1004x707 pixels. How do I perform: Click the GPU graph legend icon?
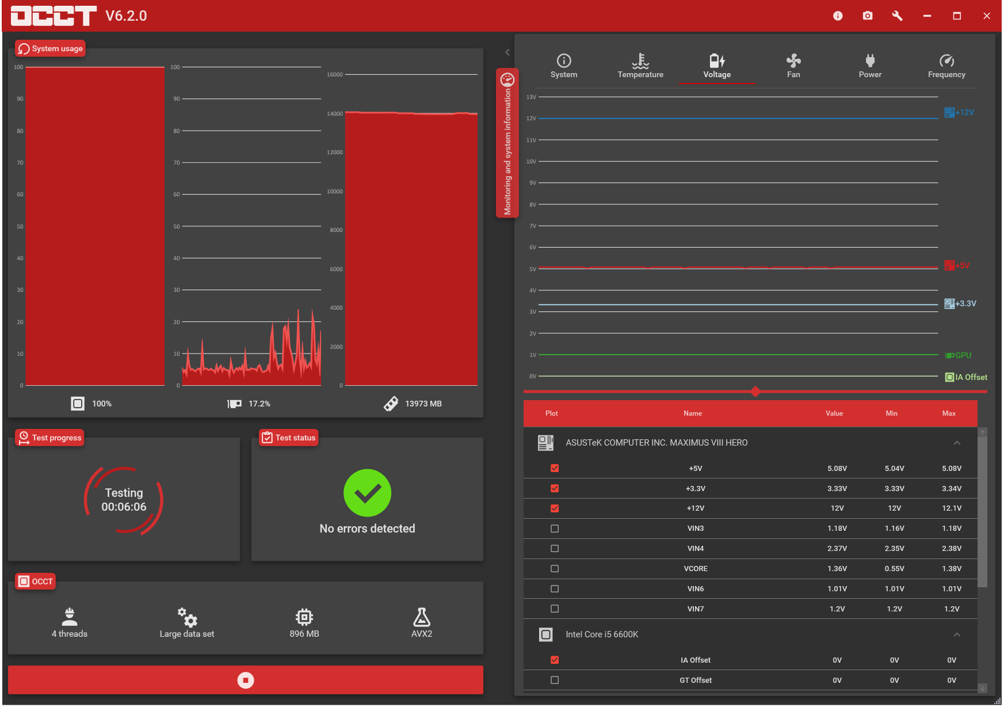950,355
